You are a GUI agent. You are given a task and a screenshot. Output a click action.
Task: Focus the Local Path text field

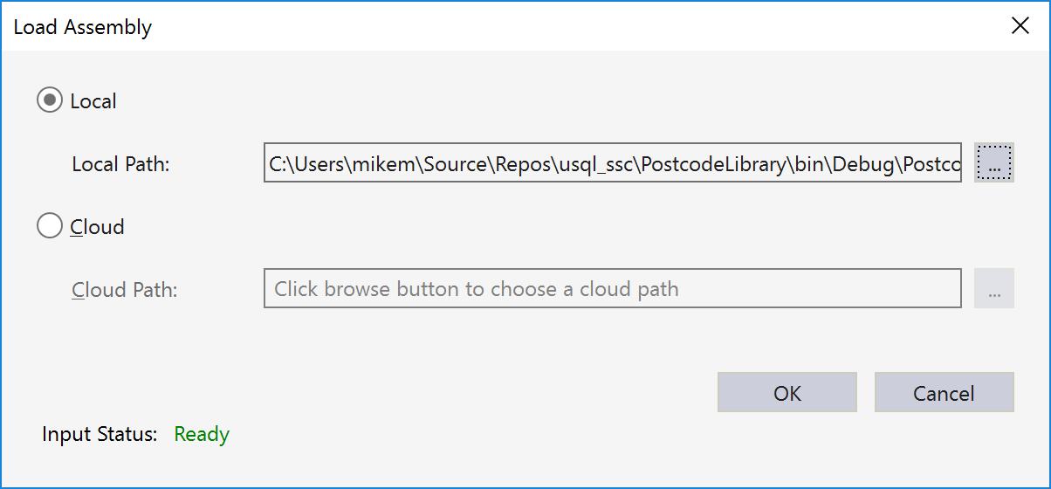click(611, 163)
